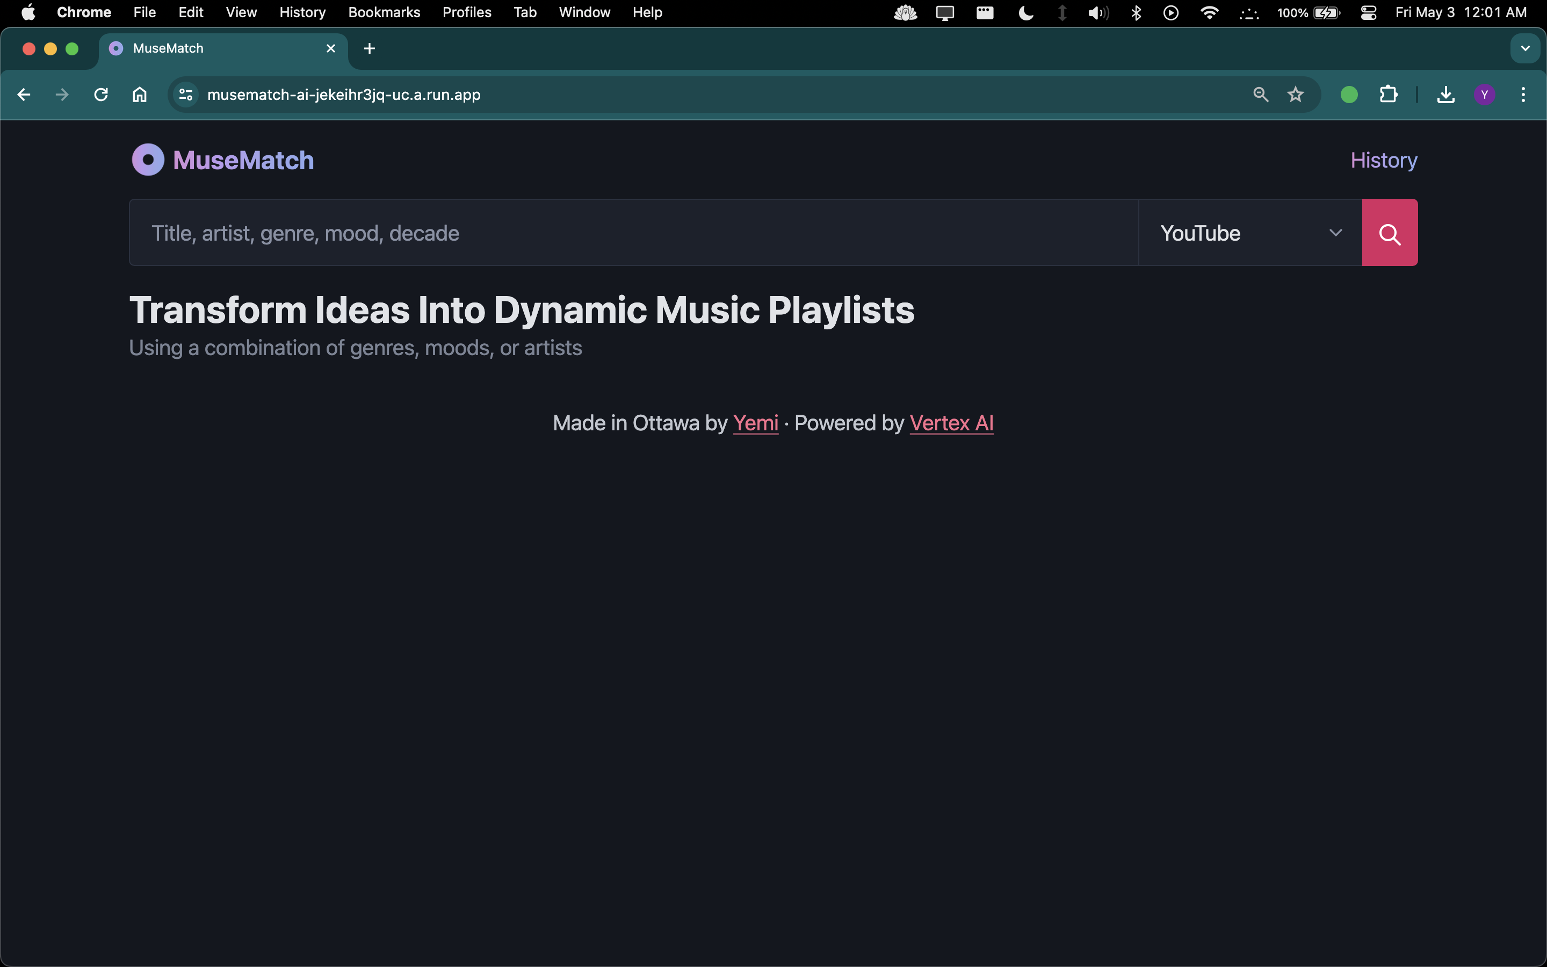Open the Chrome downloads icon
The image size is (1547, 967).
coord(1445,95)
